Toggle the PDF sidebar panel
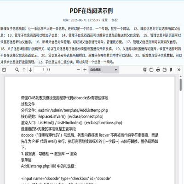The image size is (184, 184). (x=4, y=70)
